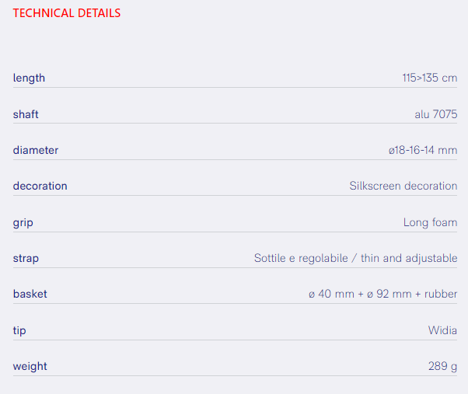Click the shaft label
The height and width of the screenshot is (394, 468).
tap(26, 114)
